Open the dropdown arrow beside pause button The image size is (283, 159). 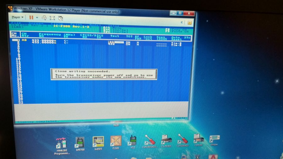click(37, 18)
